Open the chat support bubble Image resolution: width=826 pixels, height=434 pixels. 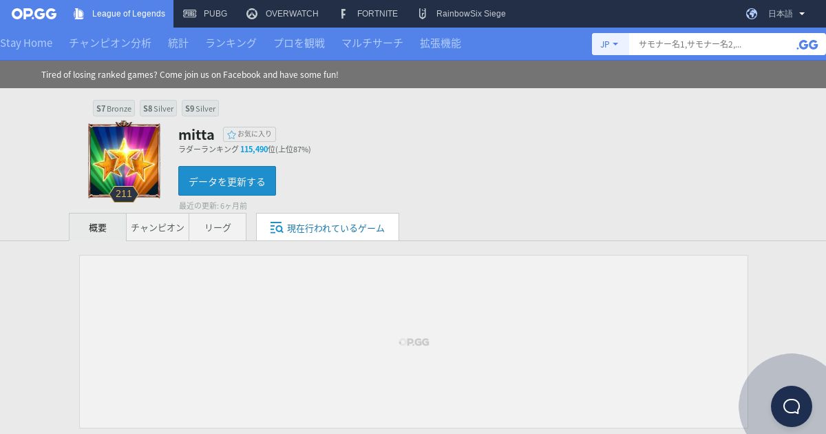coord(792,406)
